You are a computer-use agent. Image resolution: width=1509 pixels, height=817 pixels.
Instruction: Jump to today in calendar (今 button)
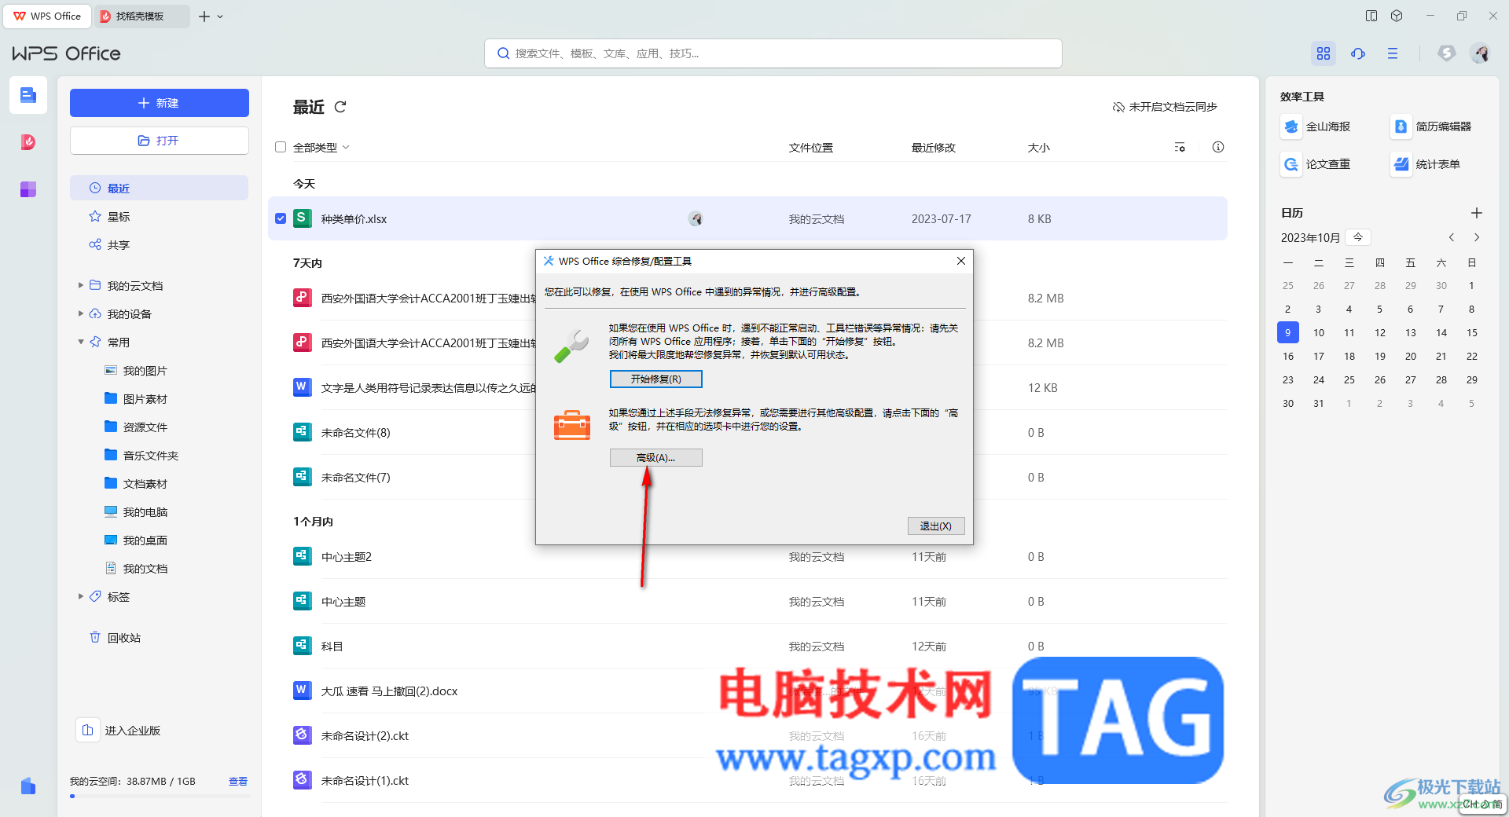[1358, 237]
